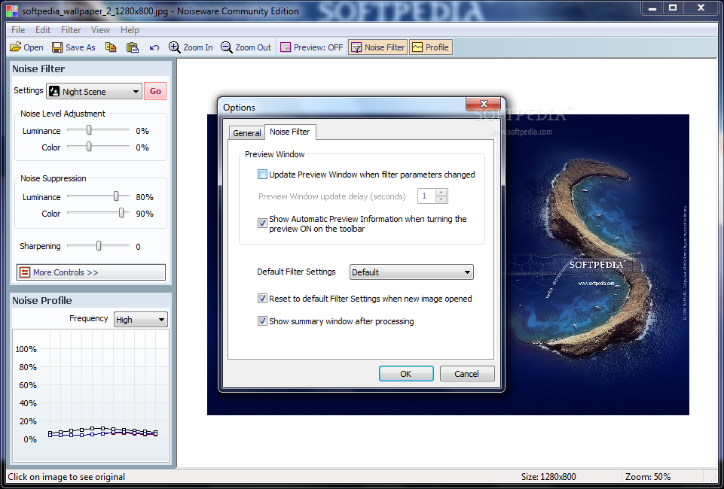Viewport: 724px width, 489px height.
Task: Click the Cancel button in Options dialog
Action: [x=467, y=374]
